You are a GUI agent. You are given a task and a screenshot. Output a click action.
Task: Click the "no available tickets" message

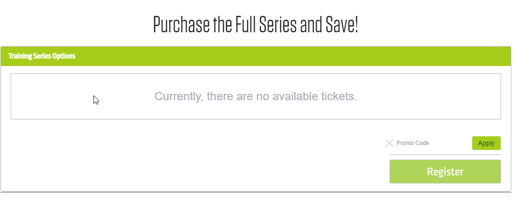click(255, 96)
